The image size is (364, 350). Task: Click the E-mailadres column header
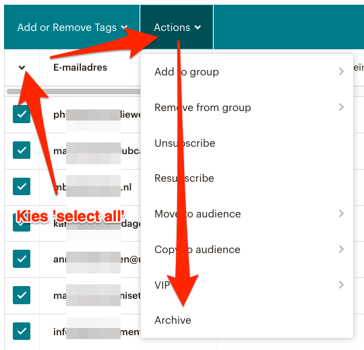(80, 67)
